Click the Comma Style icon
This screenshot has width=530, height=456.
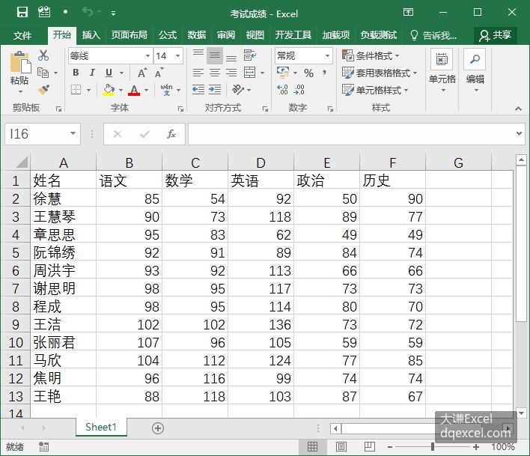pos(324,73)
